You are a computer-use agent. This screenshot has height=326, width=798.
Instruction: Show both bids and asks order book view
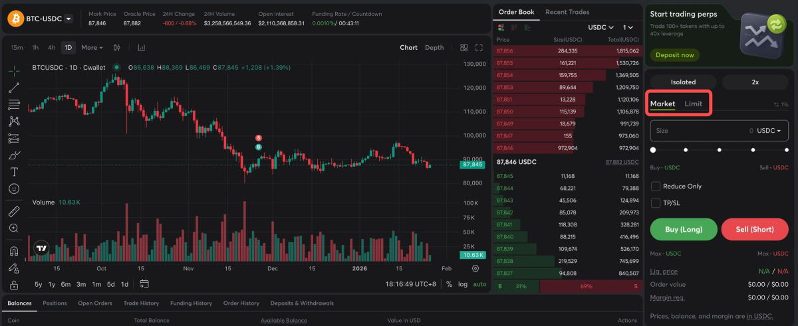tap(501, 27)
